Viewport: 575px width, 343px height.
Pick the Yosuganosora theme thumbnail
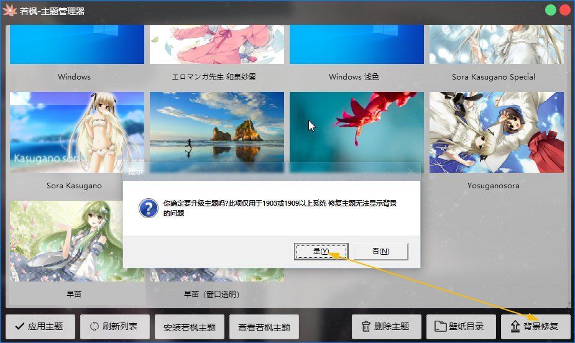pos(497,132)
